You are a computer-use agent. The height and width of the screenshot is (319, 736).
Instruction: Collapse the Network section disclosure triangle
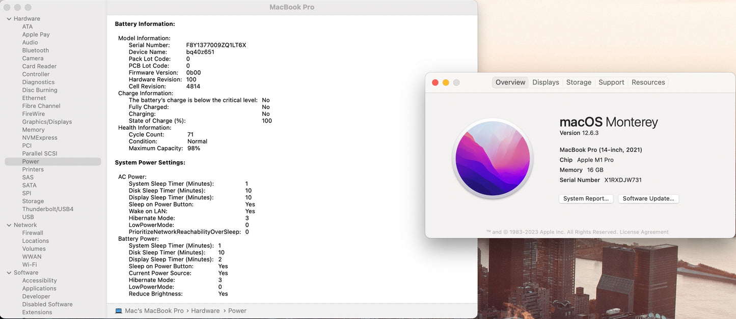tap(9, 225)
